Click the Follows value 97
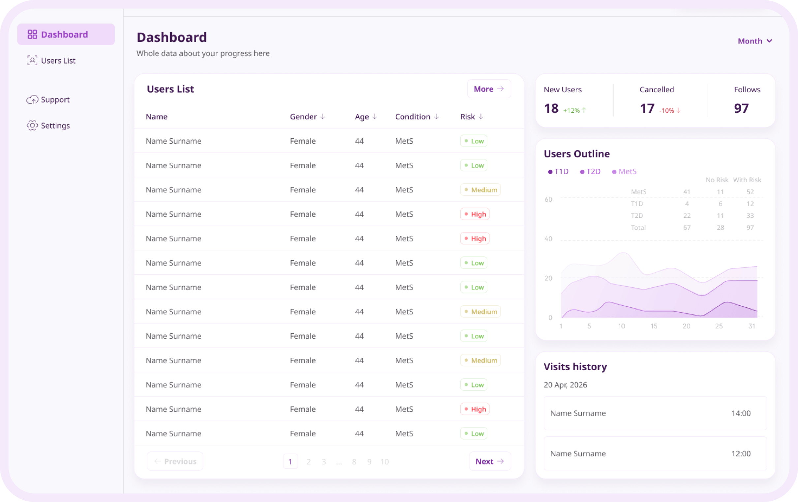This screenshot has width=798, height=502. point(741,109)
